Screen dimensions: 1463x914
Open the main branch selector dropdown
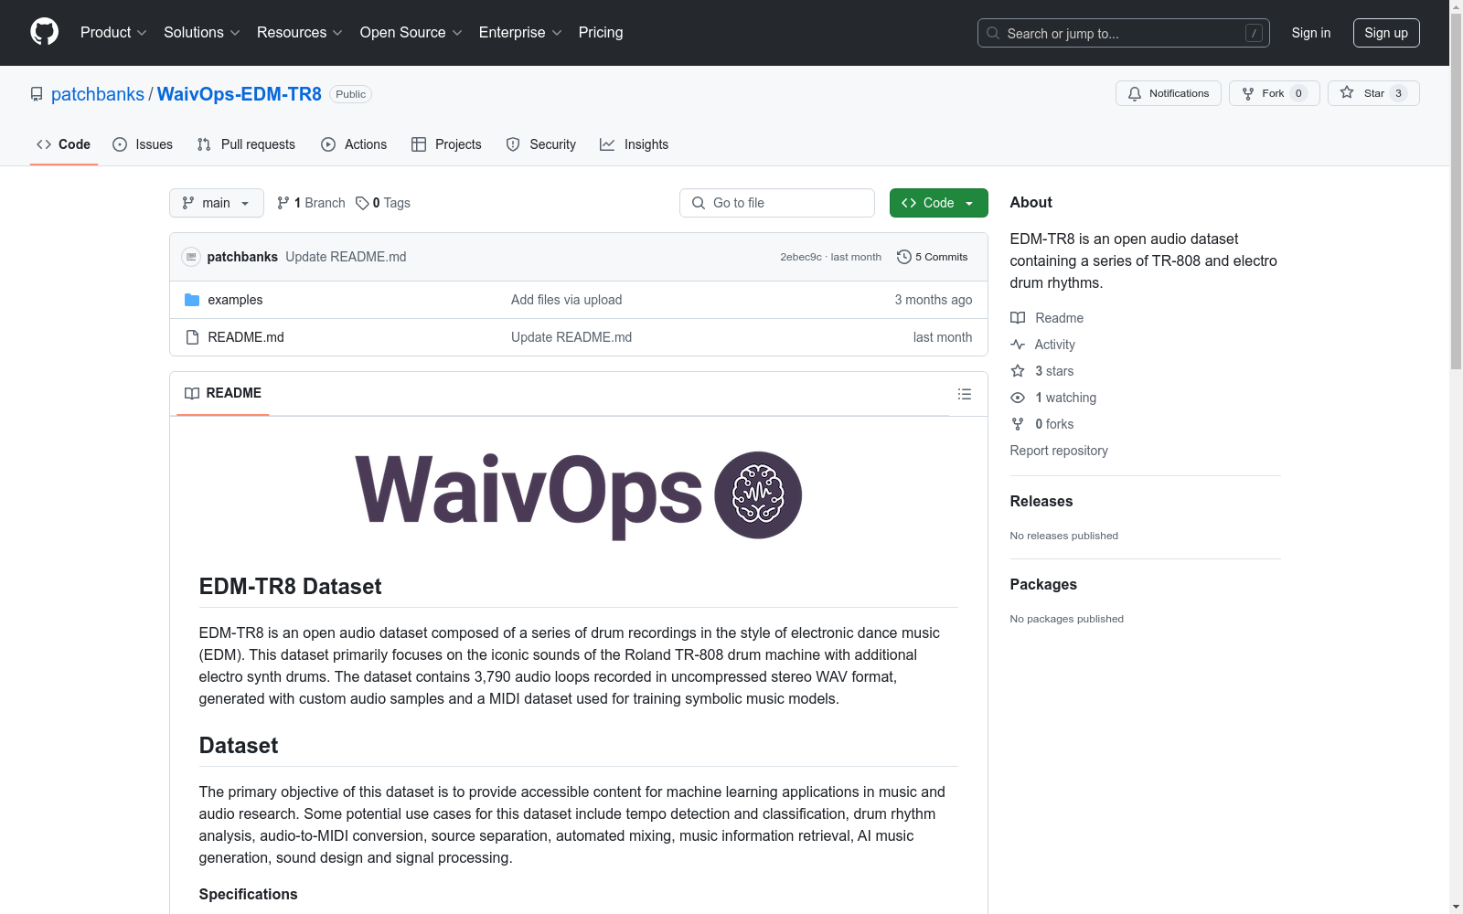217,203
